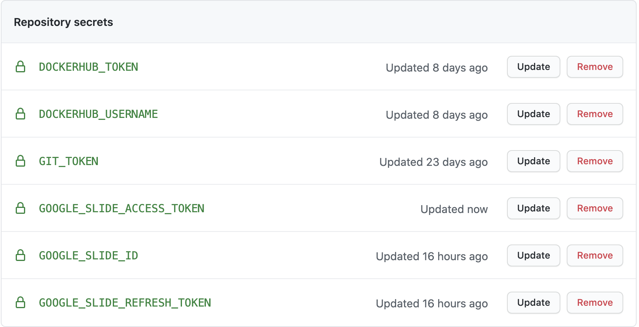Update the GIT_TOKEN secret
Viewport: 639px width, 327px height.
pyautogui.click(x=533, y=161)
